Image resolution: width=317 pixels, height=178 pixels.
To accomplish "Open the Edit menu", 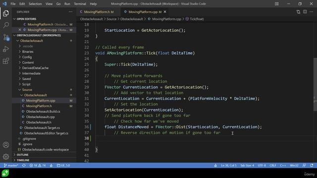I will (22, 4).
